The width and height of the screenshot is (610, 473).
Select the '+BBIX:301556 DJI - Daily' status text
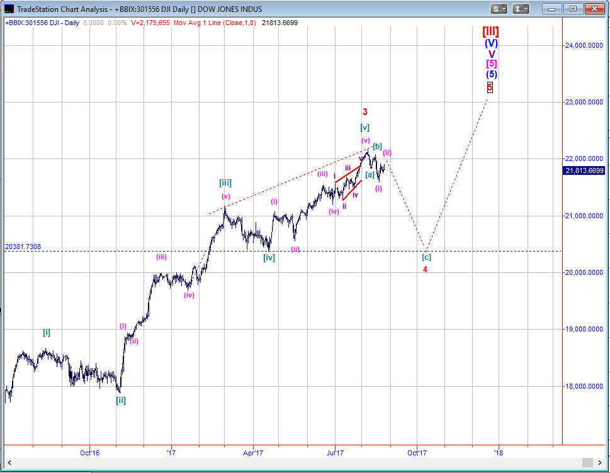pyautogui.click(x=42, y=23)
